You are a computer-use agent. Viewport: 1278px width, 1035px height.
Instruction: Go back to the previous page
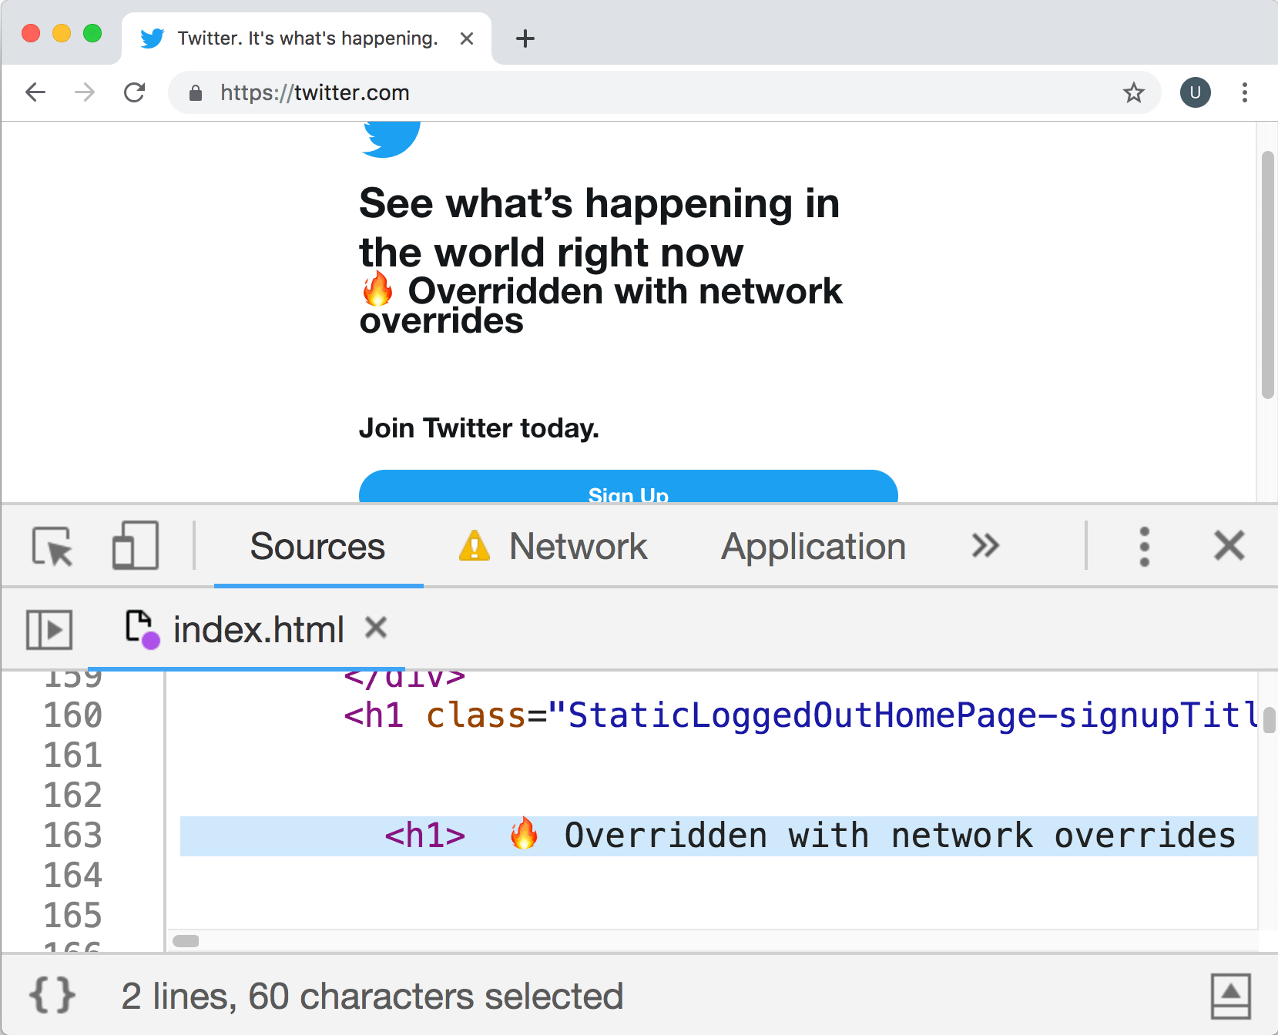tap(35, 92)
